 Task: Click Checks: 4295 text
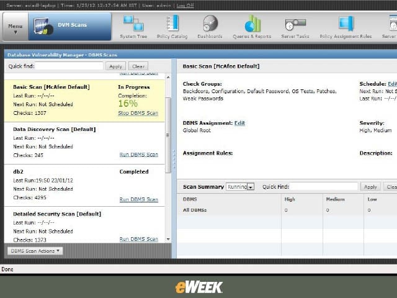(30, 197)
